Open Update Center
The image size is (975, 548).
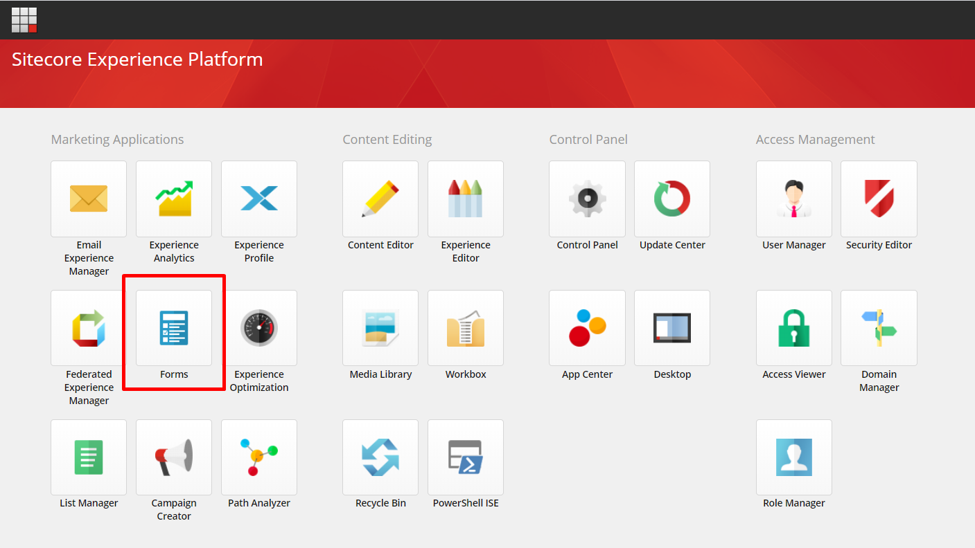click(x=672, y=199)
